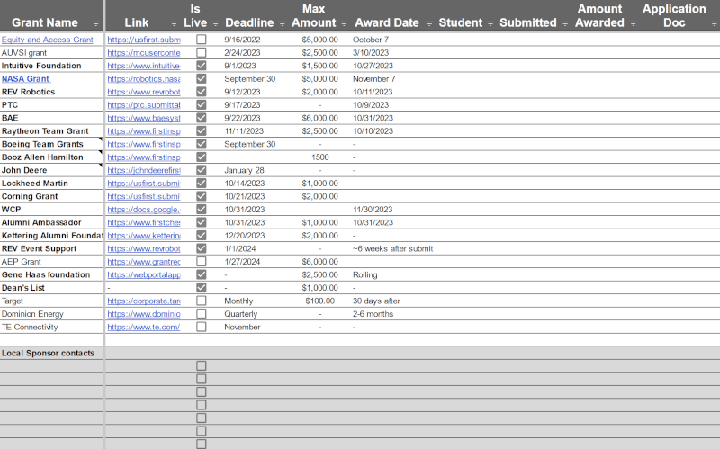The image size is (720, 449).
Task: Open the webportalapp link for Gene Haas
Action: point(144,274)
